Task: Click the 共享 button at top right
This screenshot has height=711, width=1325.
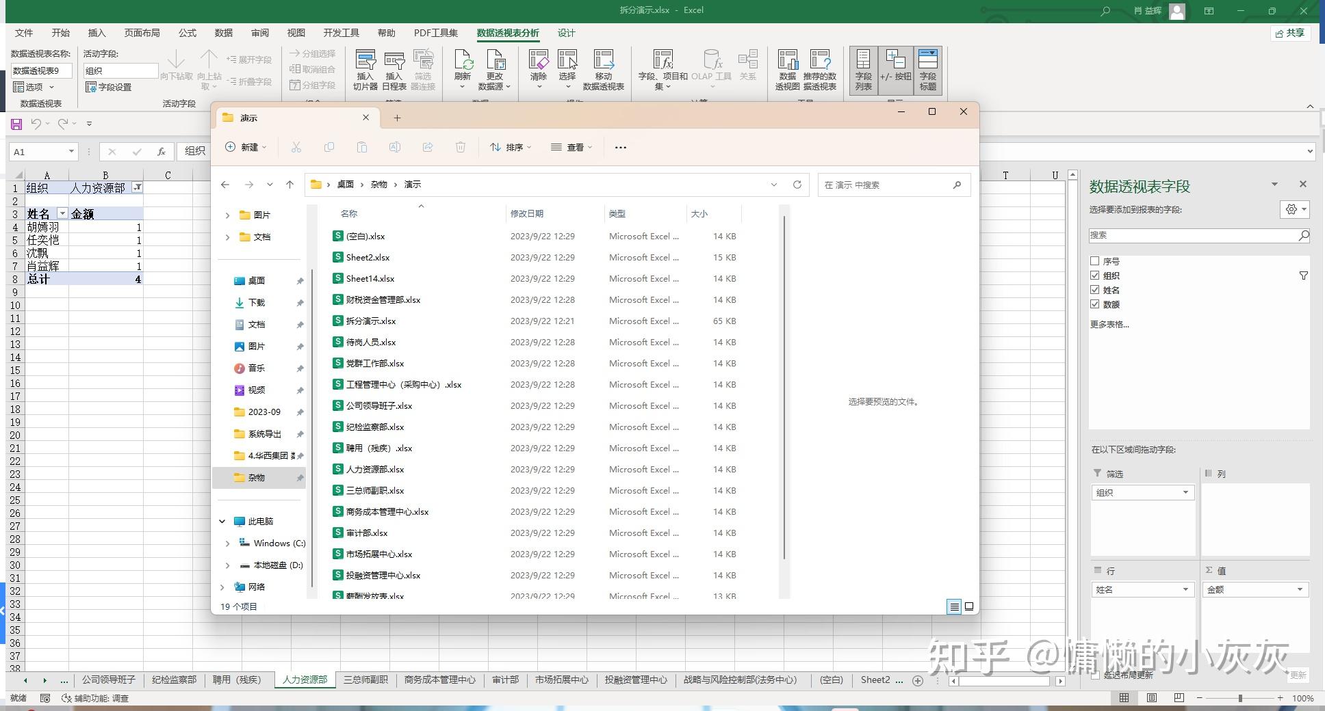Action: [x=1291, y=33]
